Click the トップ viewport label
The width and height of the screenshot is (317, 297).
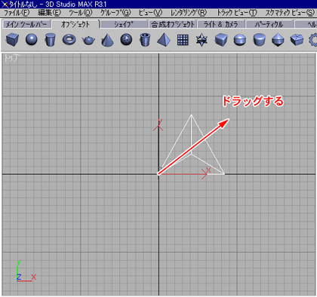point(11,58)
